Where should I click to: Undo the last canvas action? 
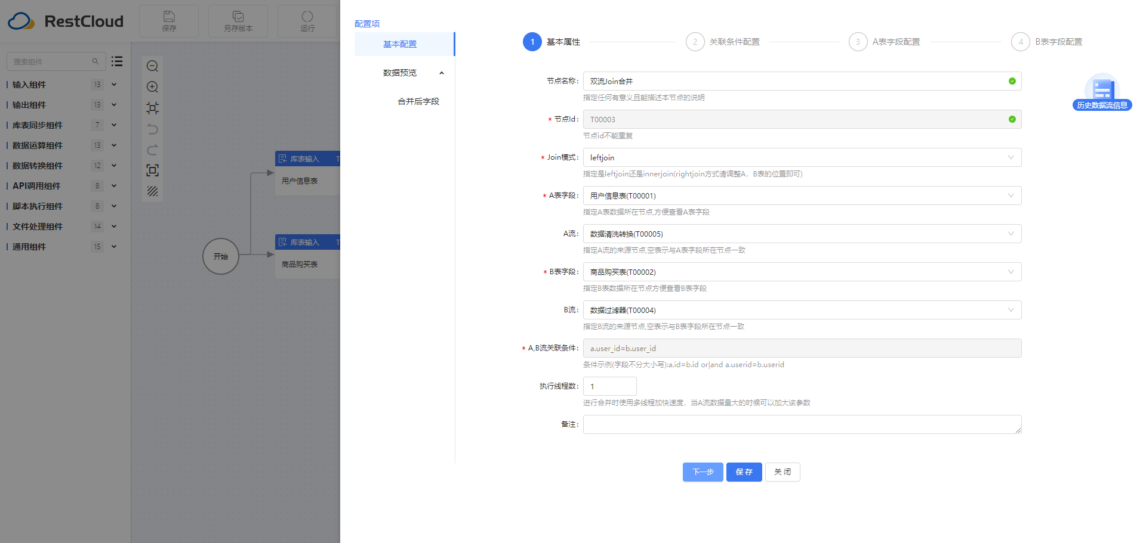click(x=152, y=129)
